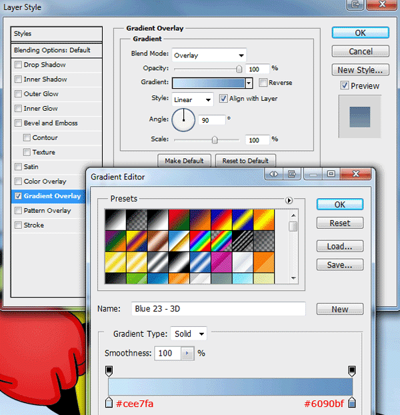Open the Blend Mode dropdown showing Overlay
The width and height of the screenshot is (400, 415).
(209, 55)
